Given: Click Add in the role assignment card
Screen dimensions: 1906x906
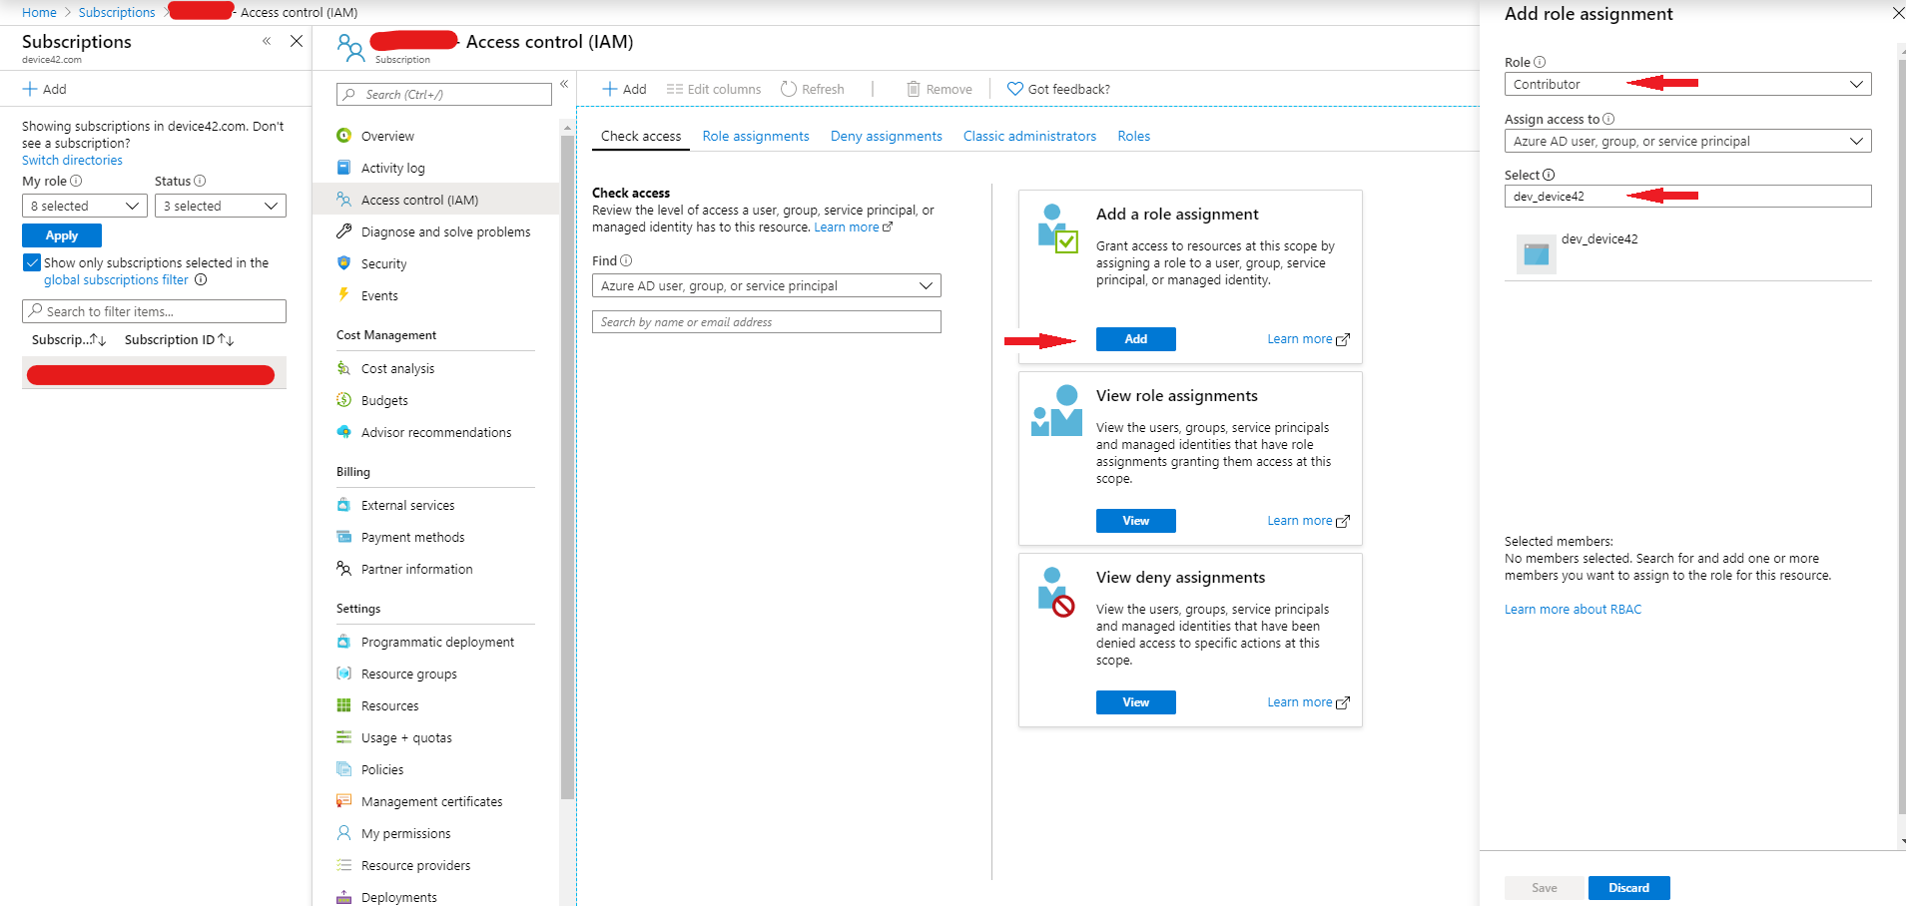Looking at the screenshot, I should click(x=1135, y=339).
